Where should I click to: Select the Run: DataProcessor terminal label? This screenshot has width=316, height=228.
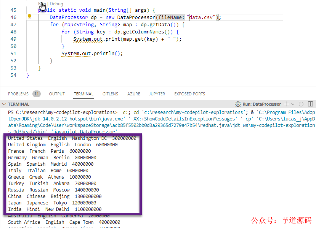tap(261, 104)
